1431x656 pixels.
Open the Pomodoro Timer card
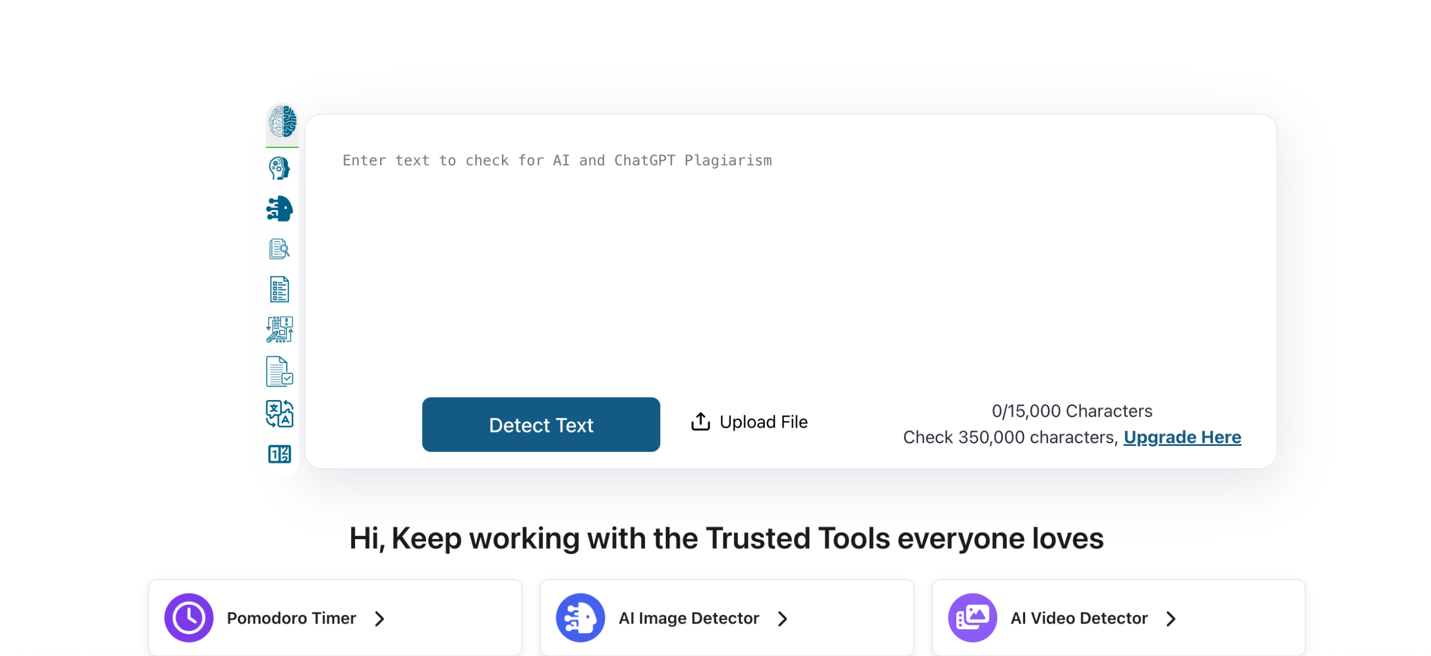[x=335, y=618]
